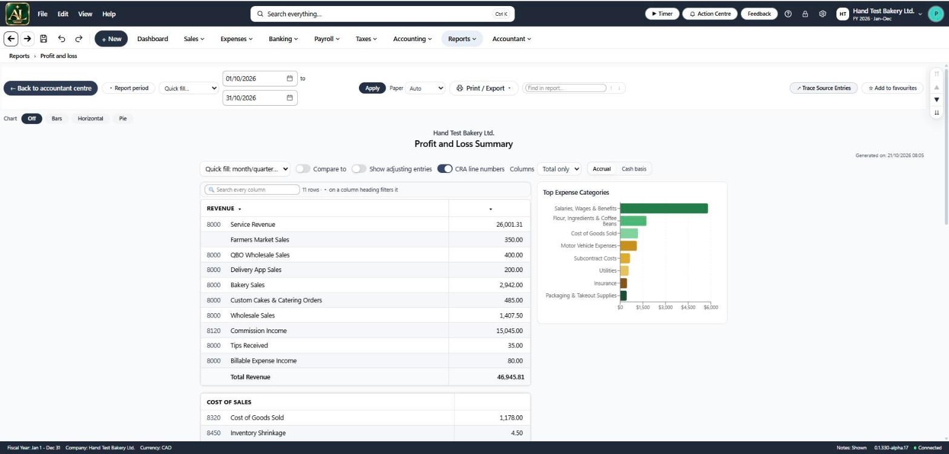The image size is (949, 454).
Task: Click the AL application logo
Action: coord(17,13)
